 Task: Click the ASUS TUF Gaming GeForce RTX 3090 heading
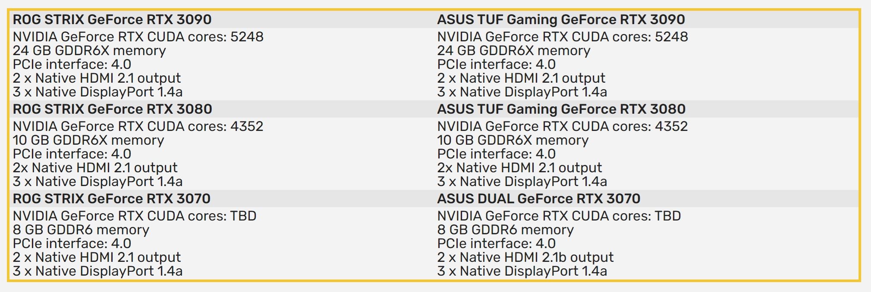(x=561, y=19)
